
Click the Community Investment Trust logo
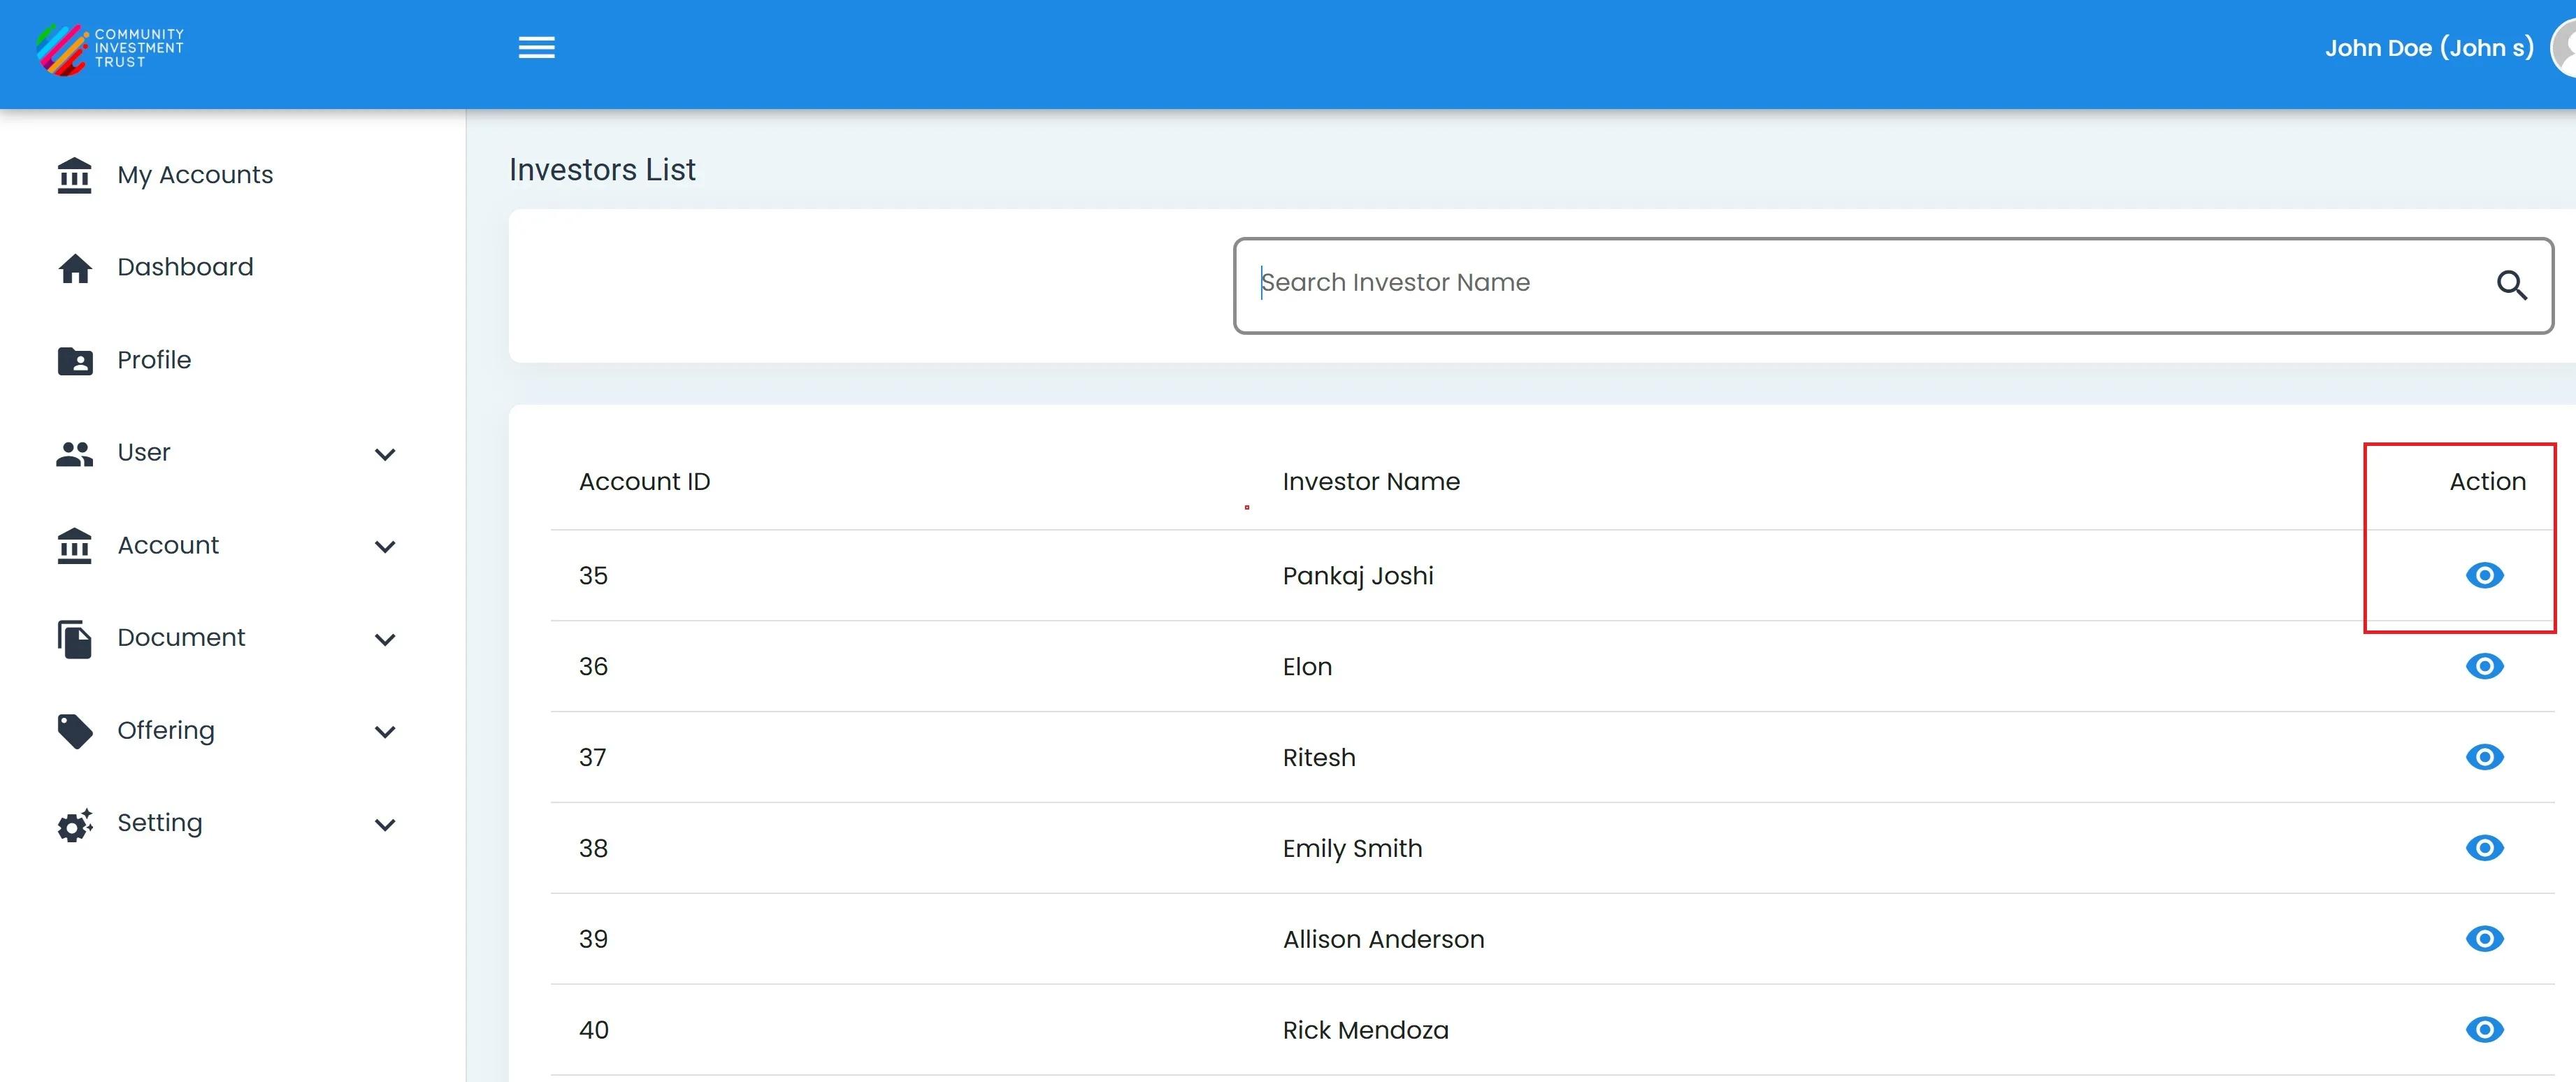coord(110,48)
